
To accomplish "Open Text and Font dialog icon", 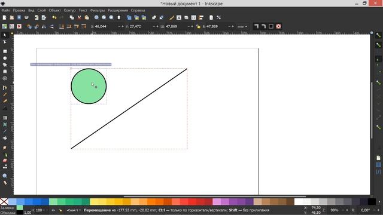I will click(179, 17).
